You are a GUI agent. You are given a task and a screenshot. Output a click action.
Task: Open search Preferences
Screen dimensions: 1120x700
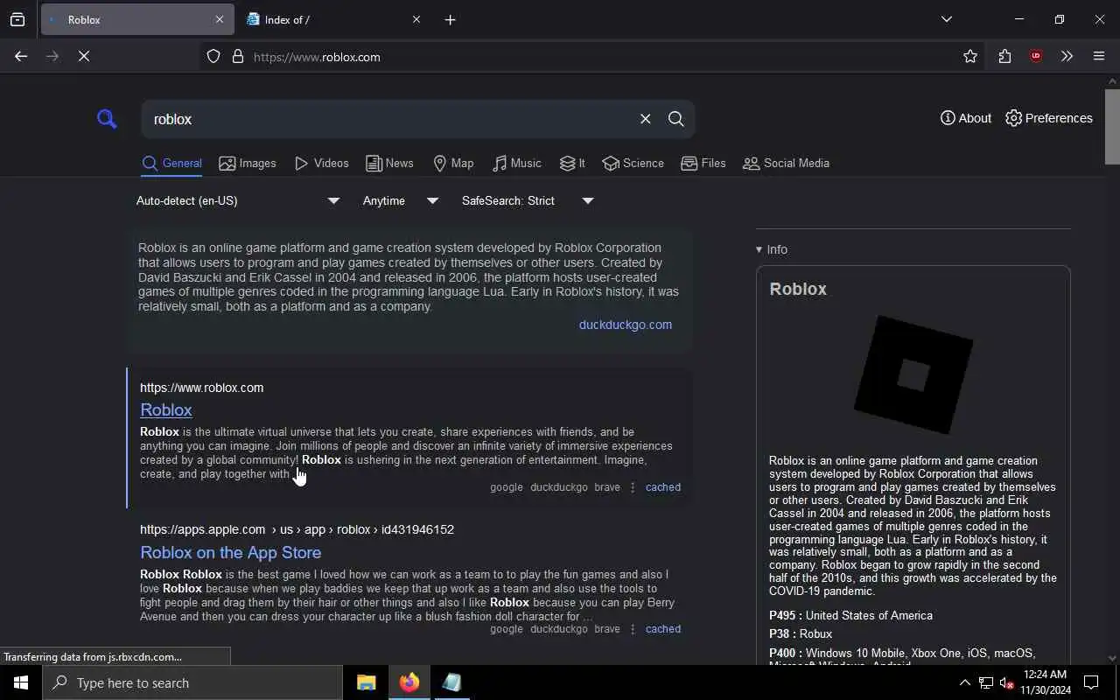tap(1049, 118)
